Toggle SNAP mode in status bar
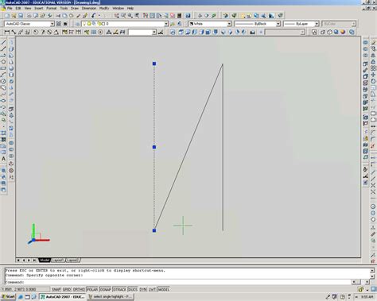Viewport: 377px width, 301px height. pyautogui.click(x=56, y=290)
